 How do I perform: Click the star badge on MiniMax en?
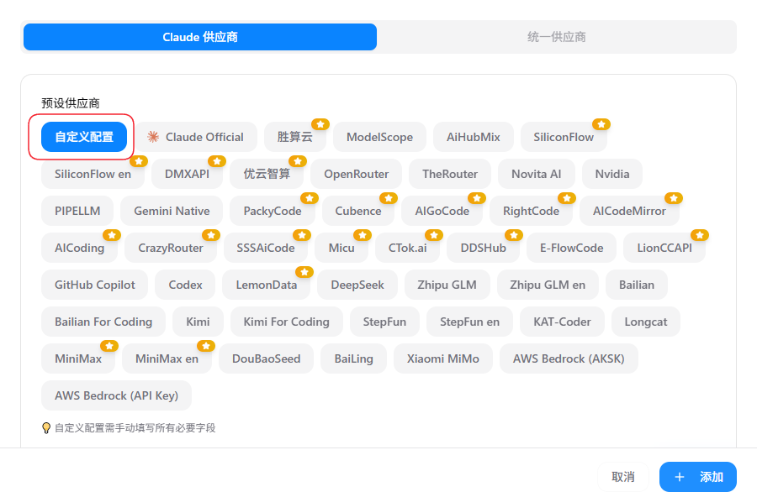click(206, 346)
